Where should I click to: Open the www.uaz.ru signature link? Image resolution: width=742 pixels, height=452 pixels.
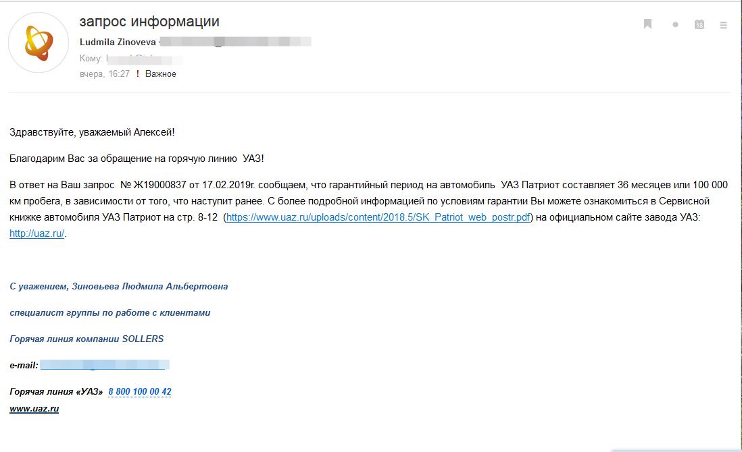(x=34, y=409)
